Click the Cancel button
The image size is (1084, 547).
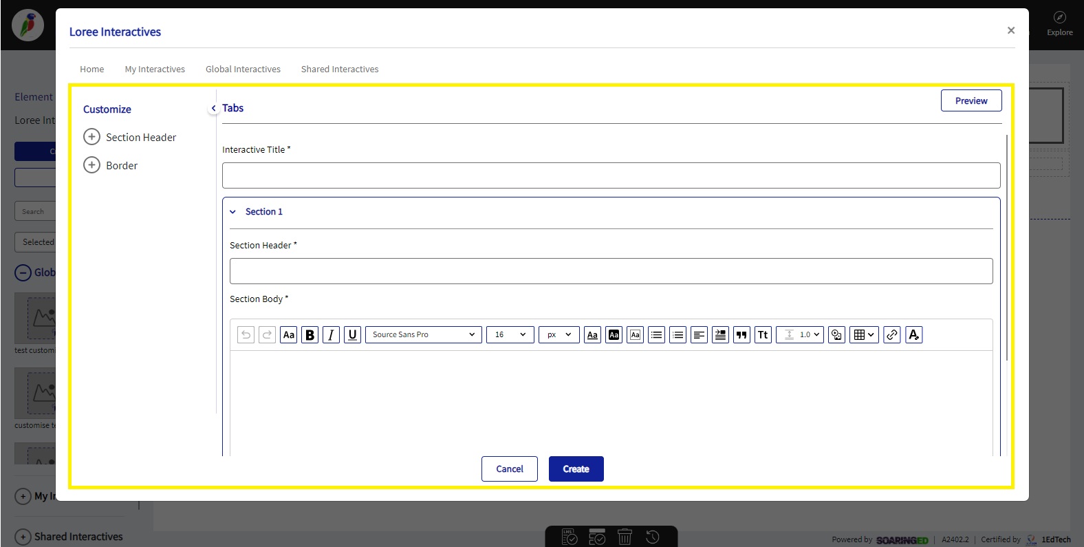coord(510,469)
